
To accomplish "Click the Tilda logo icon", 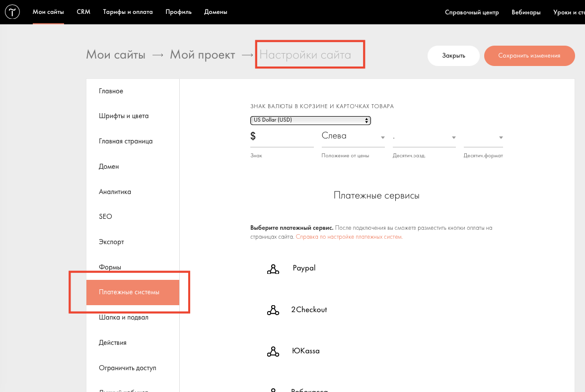I will coord(12,12).
